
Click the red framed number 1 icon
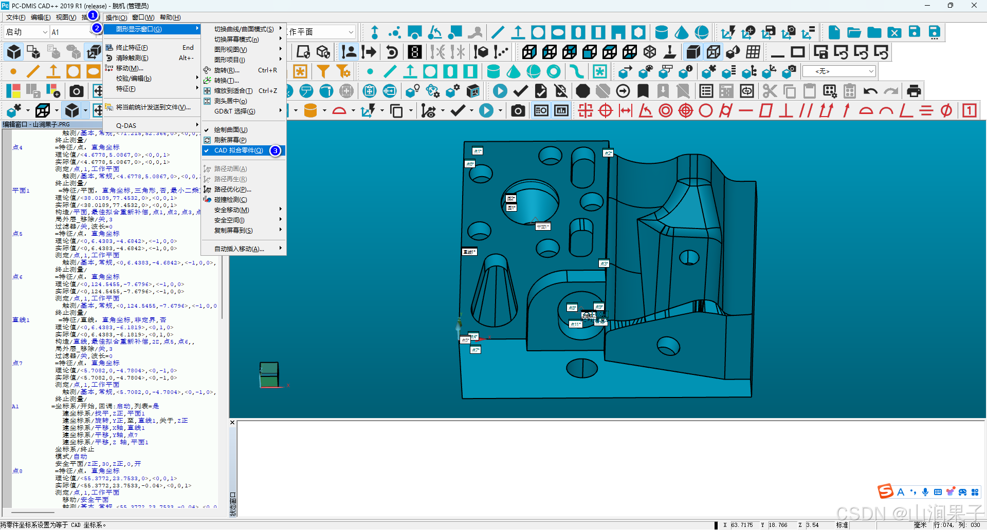(x=970, y=110)
